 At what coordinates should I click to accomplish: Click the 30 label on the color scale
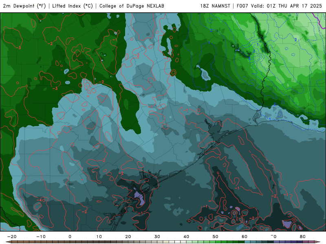[x=157, y=237]
